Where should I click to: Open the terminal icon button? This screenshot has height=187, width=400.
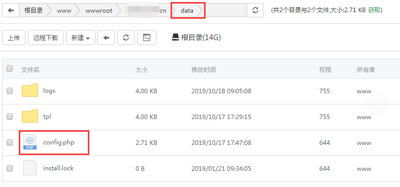point(147,38)
